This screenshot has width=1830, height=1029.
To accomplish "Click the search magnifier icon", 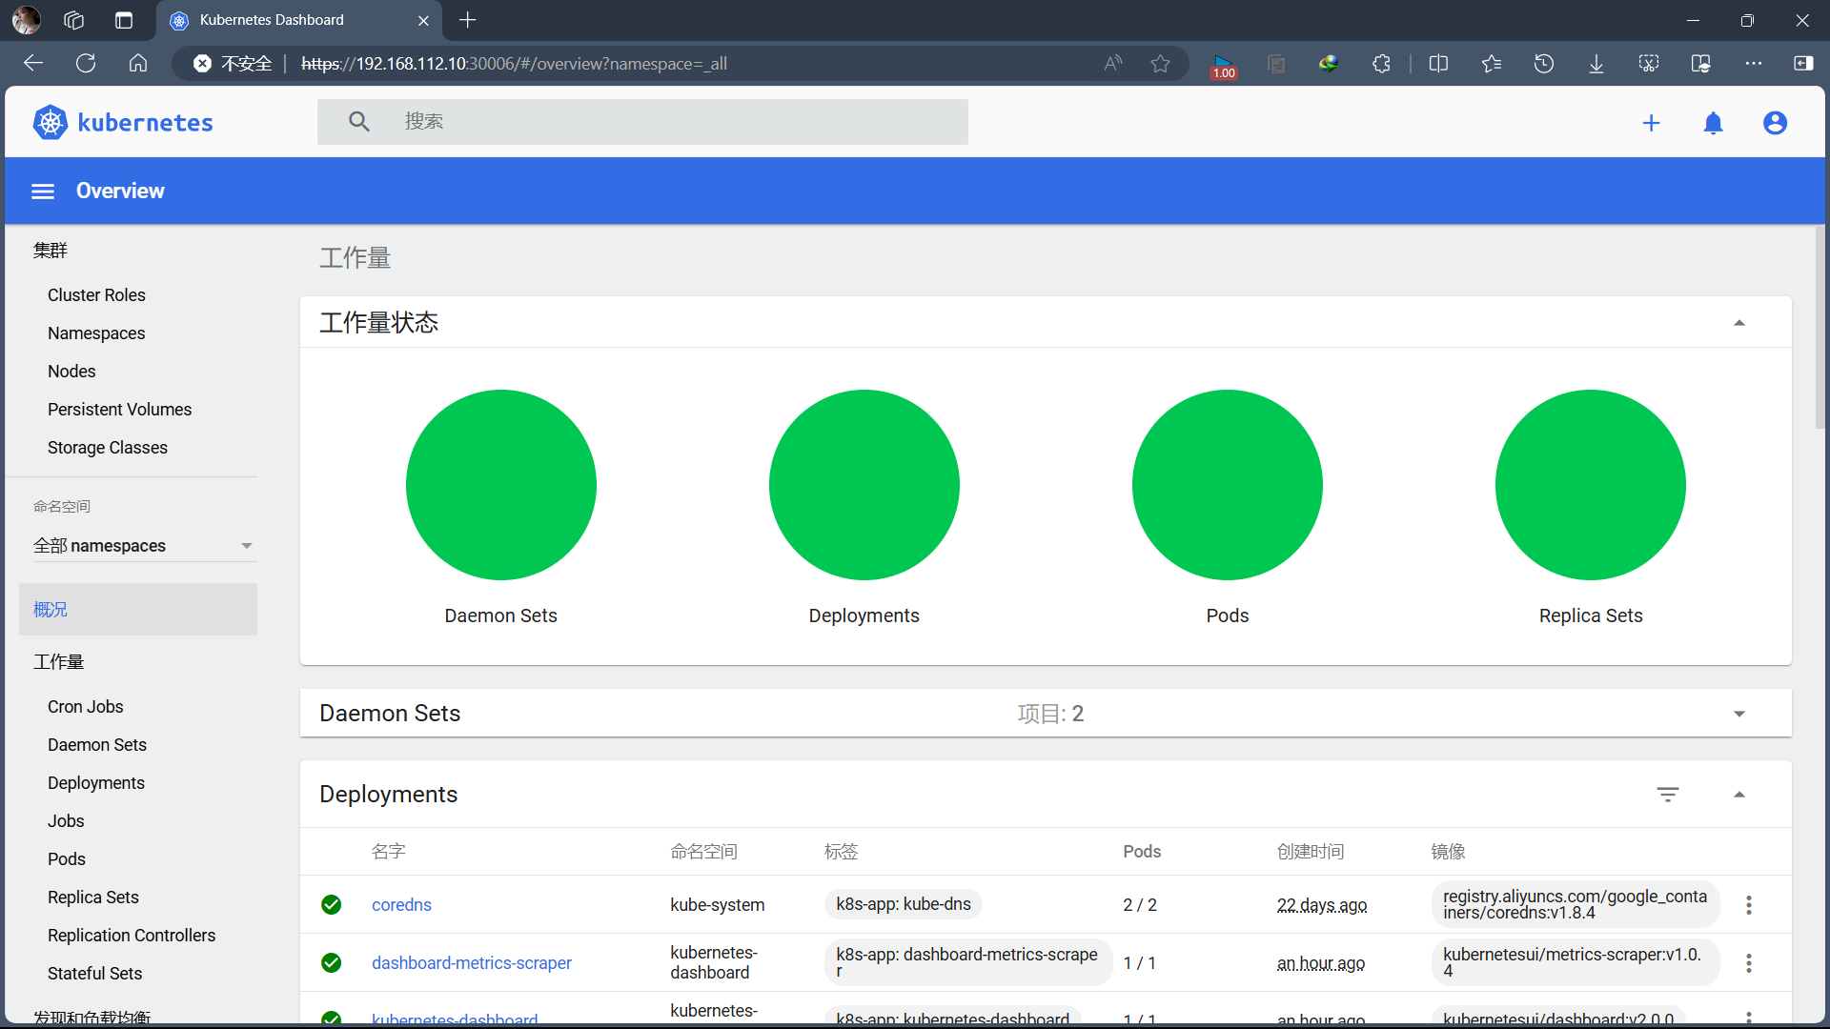I will [x=358, y=122].
